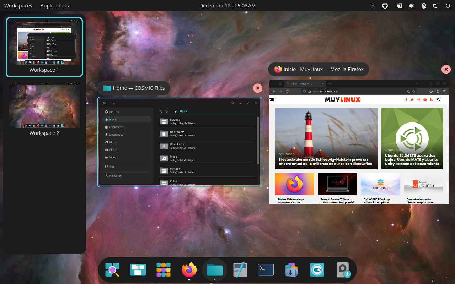This screenshot has height=284, width=455.
Task: Open the Applications menu in the top bar
Action: [x=54, y=6]
